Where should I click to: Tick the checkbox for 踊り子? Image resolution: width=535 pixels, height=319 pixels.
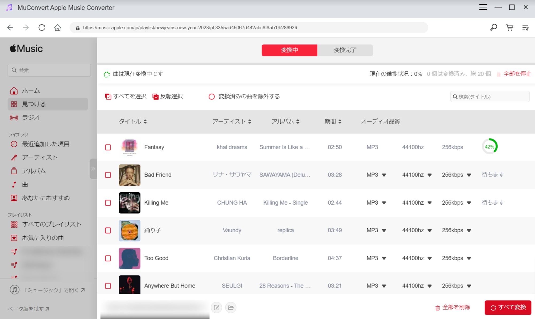108,230
